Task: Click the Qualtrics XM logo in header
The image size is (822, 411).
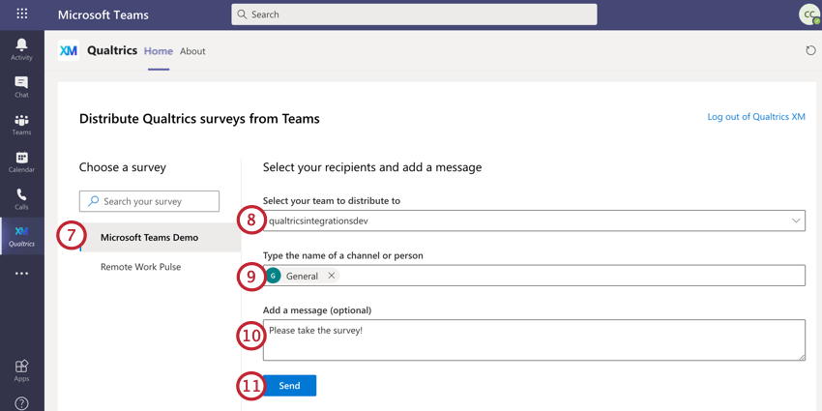Action: [x=68, y=50]
